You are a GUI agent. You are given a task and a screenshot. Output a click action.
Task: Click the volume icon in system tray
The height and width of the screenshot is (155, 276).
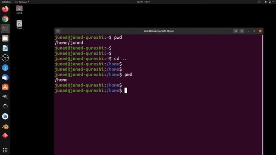pos(266,2)
